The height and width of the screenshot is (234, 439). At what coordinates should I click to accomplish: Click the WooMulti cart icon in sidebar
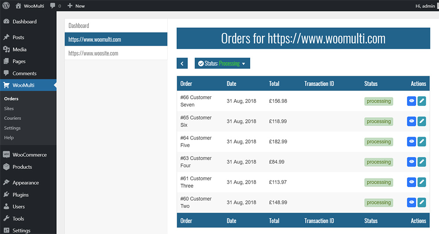(7, 85)
